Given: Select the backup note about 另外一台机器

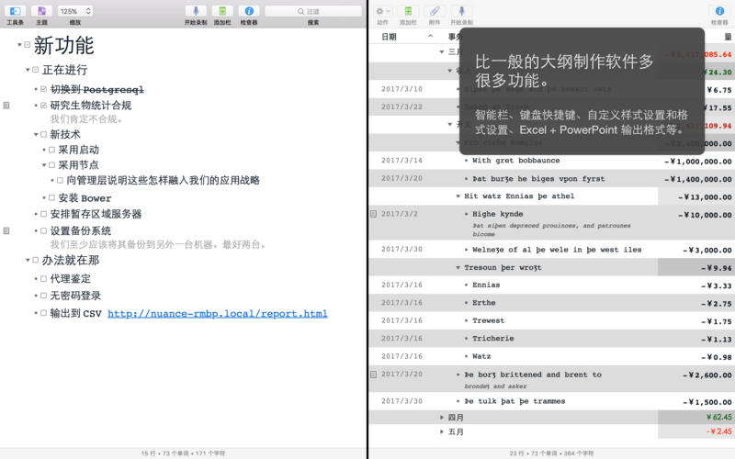Looking at the screenshot, I should pyautogui.click(x=158, y=244).
